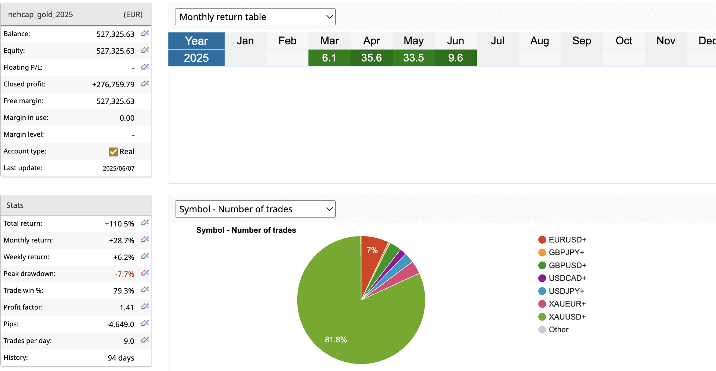Click the Year column header
This screenshot has width=716, height=371.
tap(196, 41)
